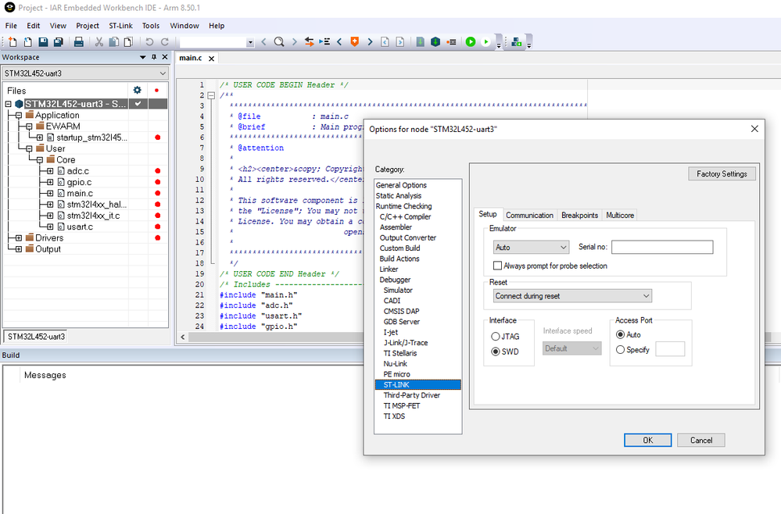Image resolution: width=781 pixels, height=514 pixels.
Task: Click the Open file toolbar icon
Action: 28,42
